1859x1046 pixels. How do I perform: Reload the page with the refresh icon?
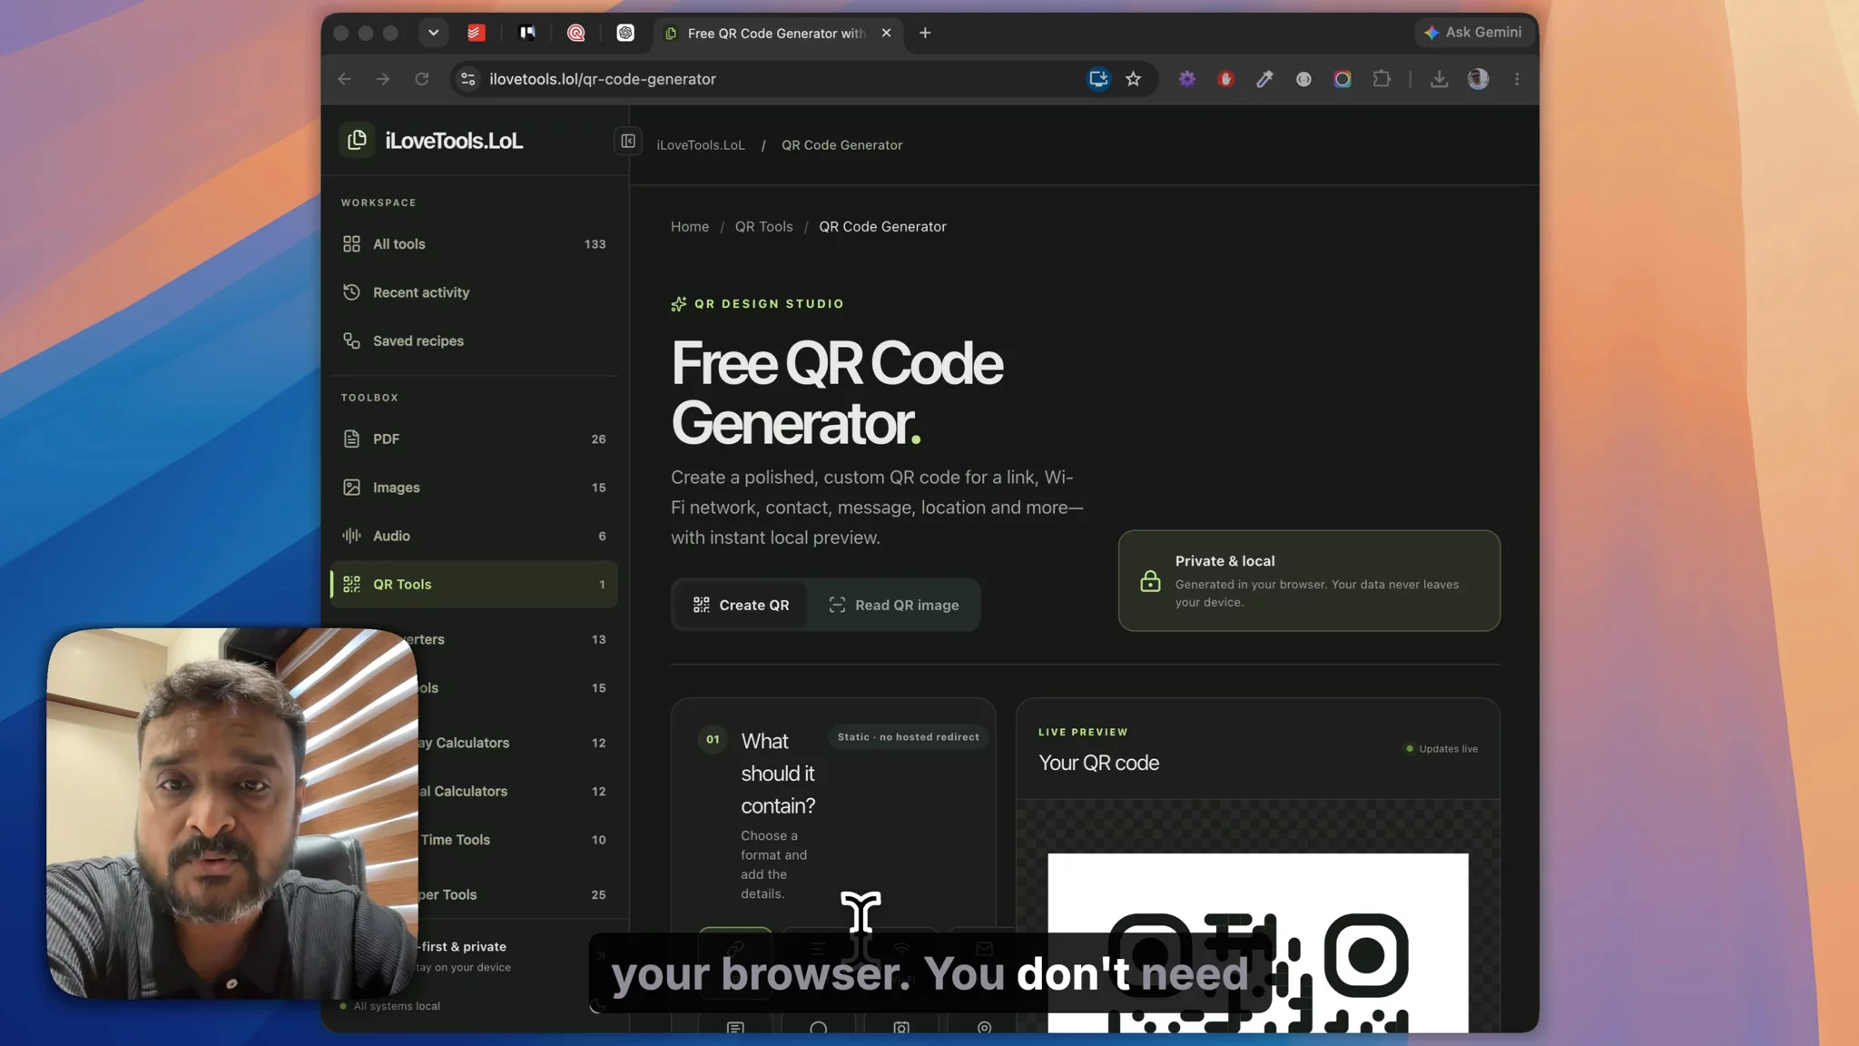pos(422,79)
